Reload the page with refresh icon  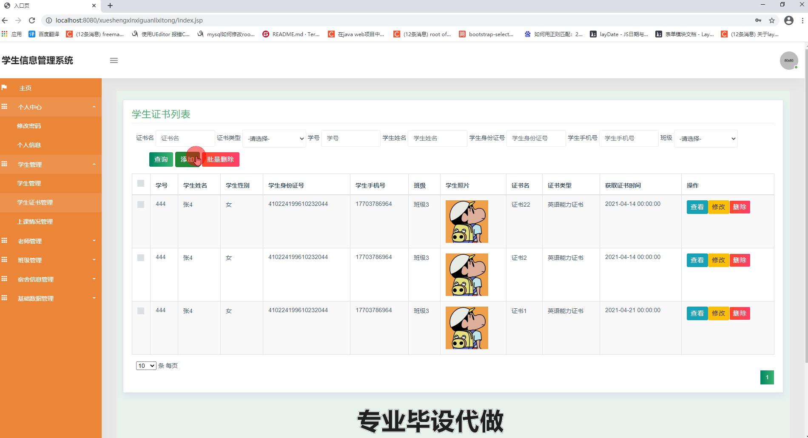[x=32, y=20]
